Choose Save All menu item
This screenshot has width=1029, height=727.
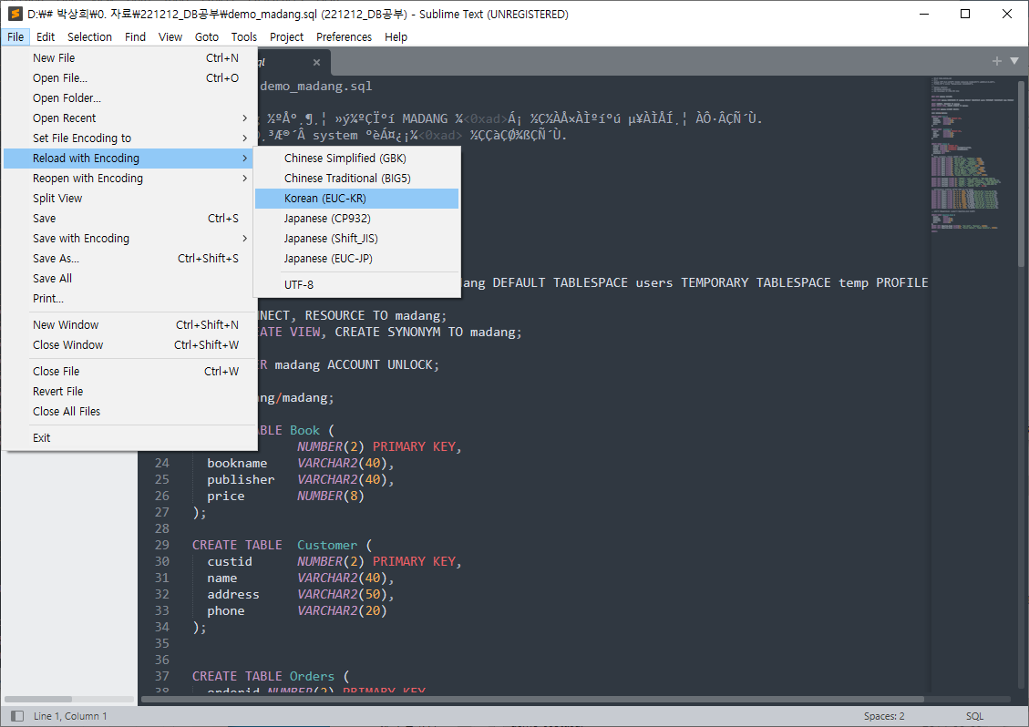[129, 278]
